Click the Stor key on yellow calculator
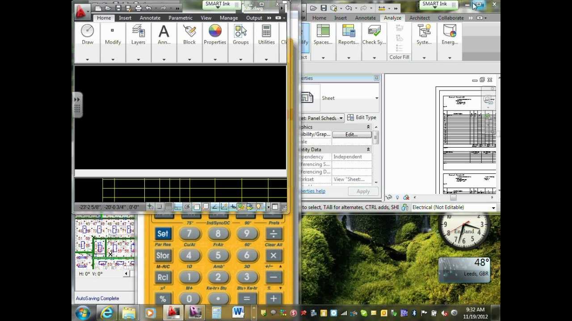 point(163,255)
